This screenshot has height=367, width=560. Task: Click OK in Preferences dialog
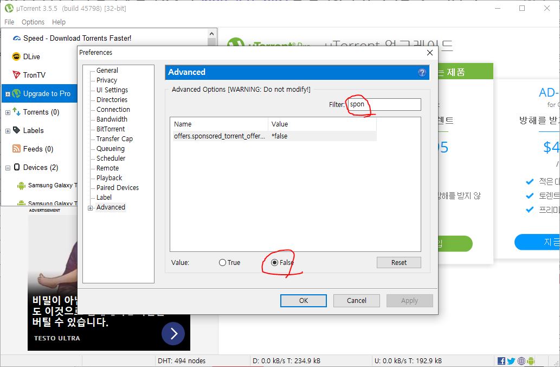click(303, 300)
